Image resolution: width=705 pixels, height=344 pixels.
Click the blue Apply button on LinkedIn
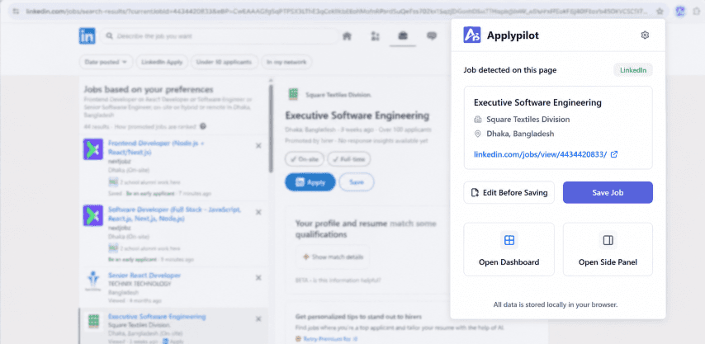click(310, 181)
